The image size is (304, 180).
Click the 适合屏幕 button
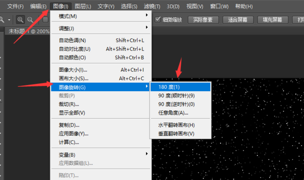[238, 20]
